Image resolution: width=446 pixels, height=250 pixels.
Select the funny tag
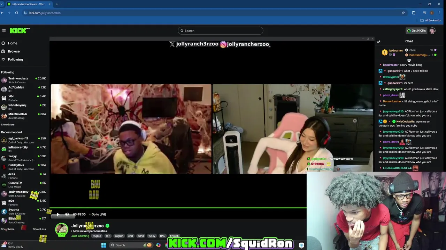click(x=152, y=236)
